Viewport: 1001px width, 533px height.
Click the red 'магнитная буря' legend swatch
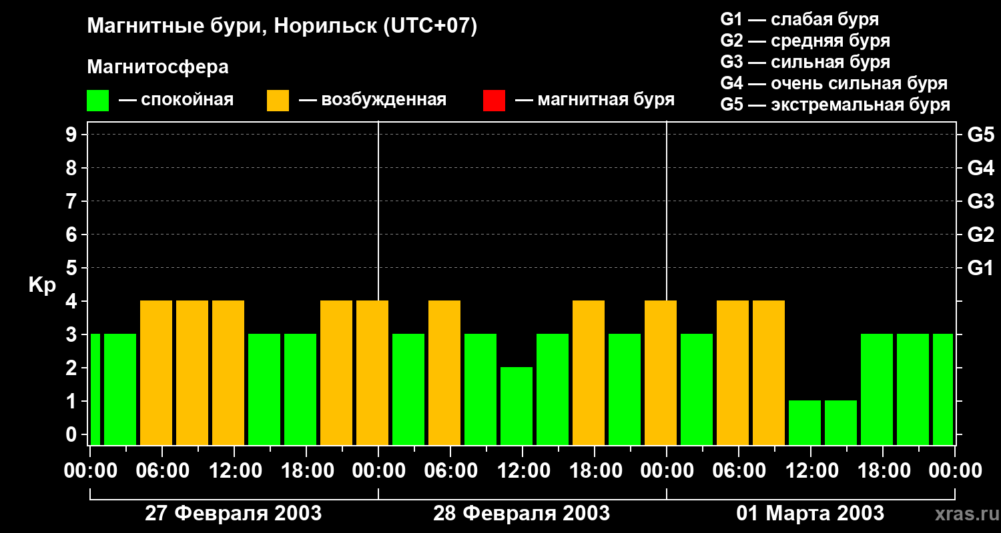(x=494, y=101)
